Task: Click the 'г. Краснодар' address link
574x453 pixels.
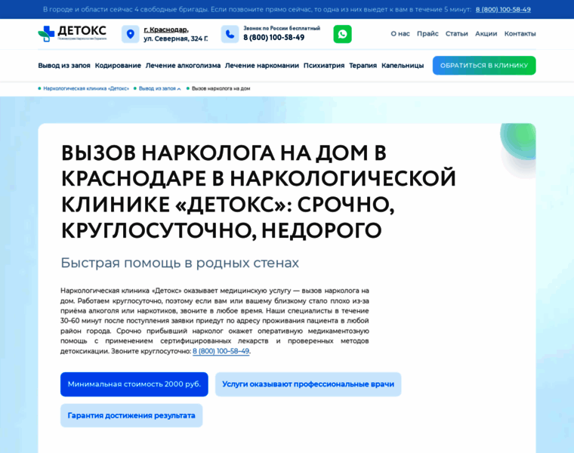Action: pos(166,29)
